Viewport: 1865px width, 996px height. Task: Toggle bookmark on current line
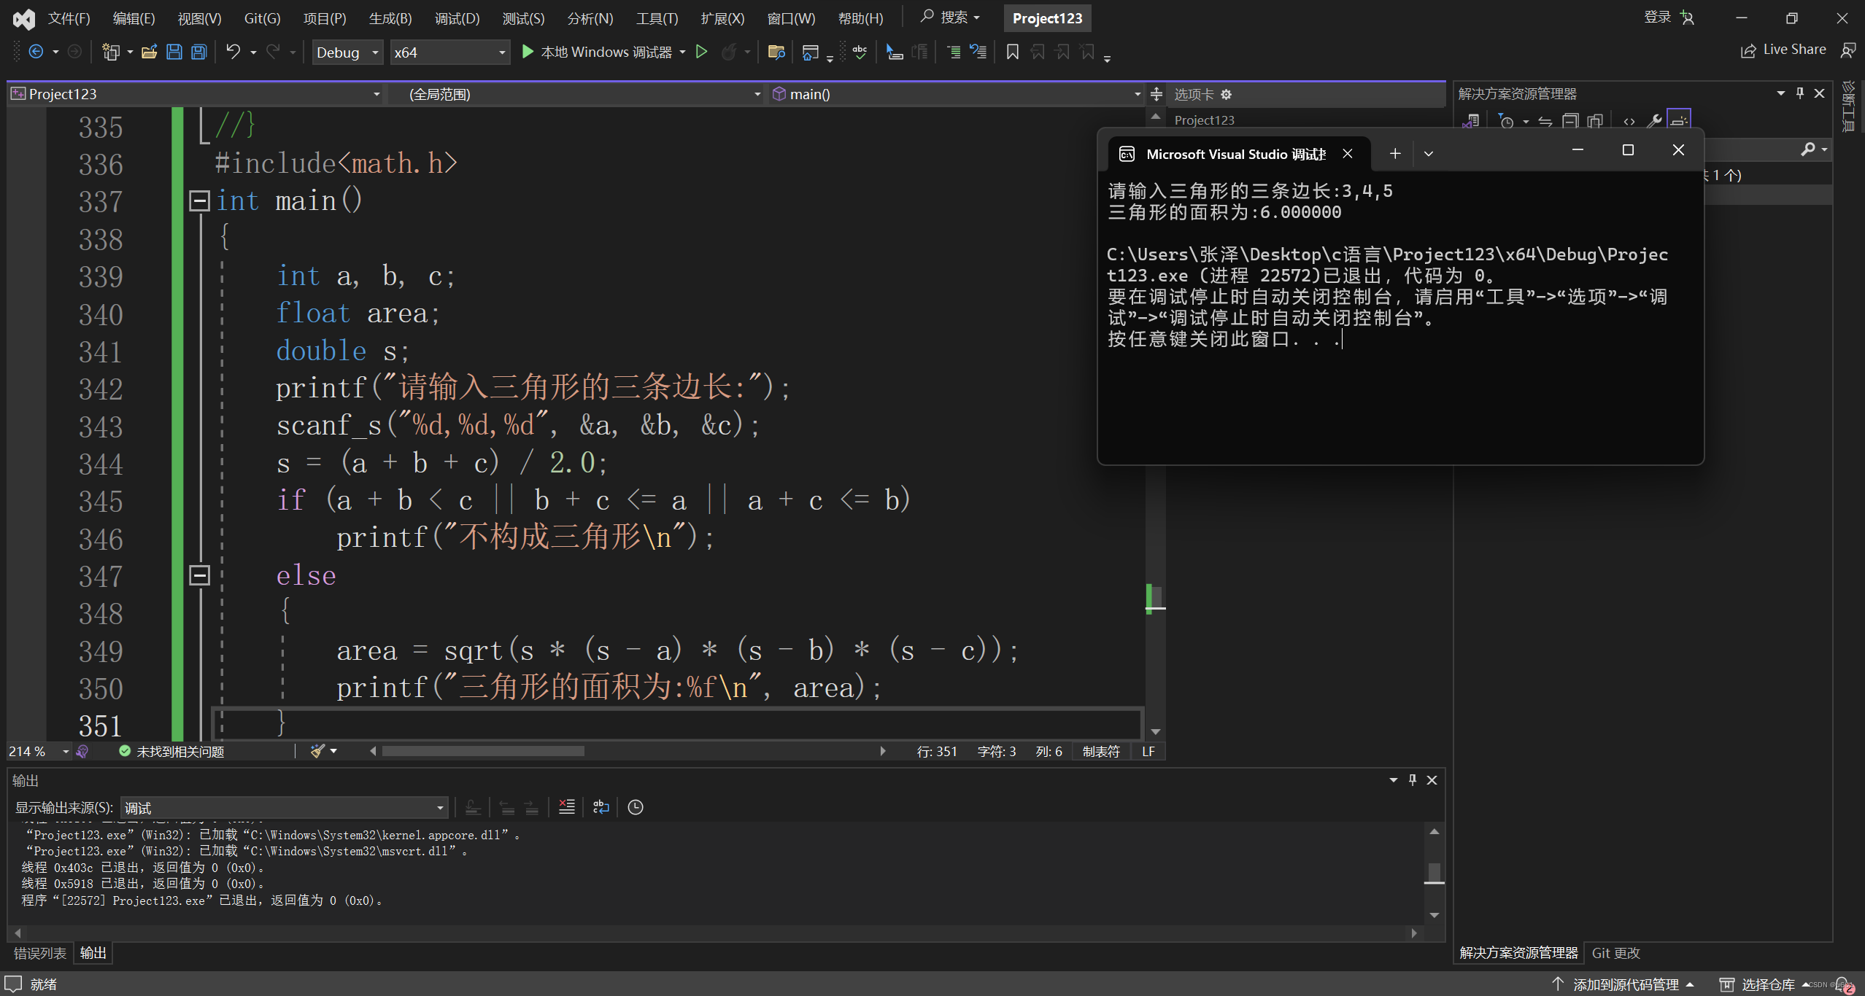pyautogui.click(x=1012, y=52)
